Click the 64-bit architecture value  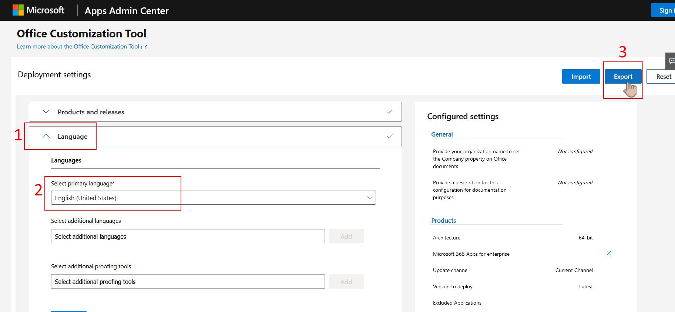(x=586, y=238)
